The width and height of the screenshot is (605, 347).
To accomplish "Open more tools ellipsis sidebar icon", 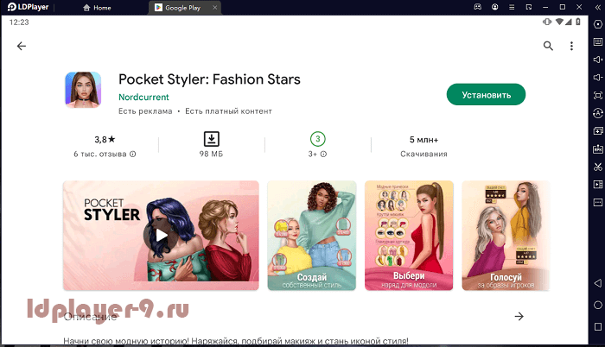I will coord(598,202).
